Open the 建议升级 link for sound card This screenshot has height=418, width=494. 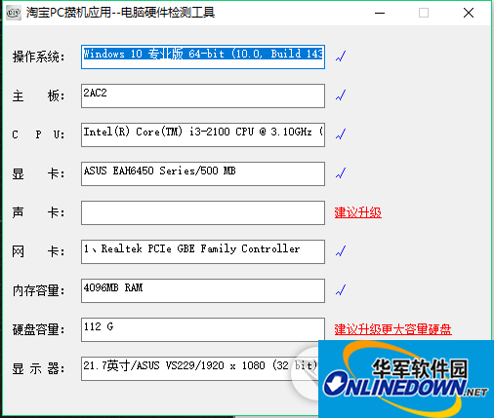pos(358,212)
